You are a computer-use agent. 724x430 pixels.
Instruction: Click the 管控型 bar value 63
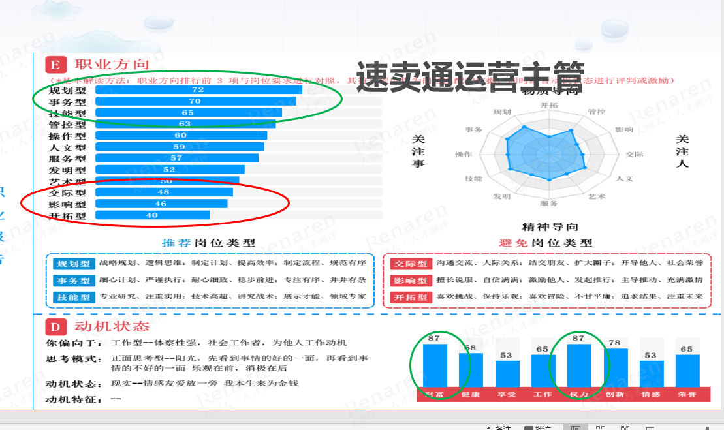[185, 123]
